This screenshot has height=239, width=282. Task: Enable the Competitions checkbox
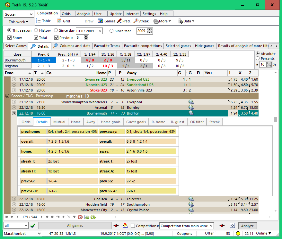click(133, 226)
